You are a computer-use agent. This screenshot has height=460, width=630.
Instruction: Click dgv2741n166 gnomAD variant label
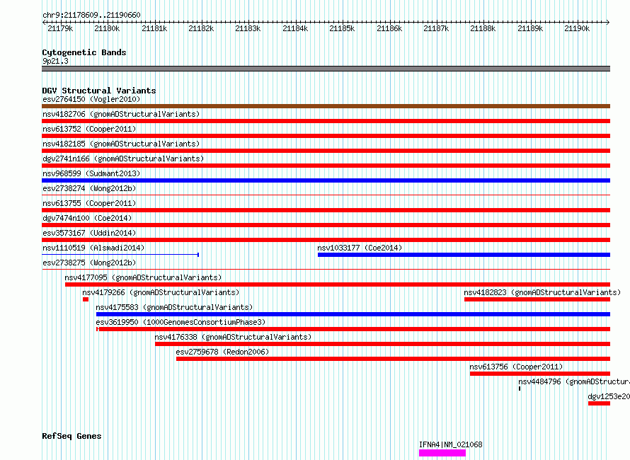(123, 159)
